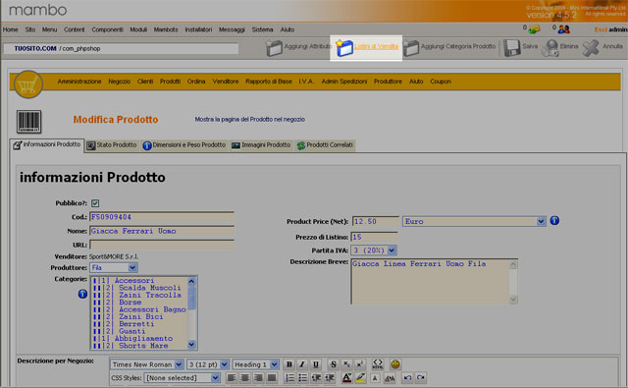The image size is (628, 388).
Task: Switch to the Stato Prodotto tab
Action: [112, 145]
